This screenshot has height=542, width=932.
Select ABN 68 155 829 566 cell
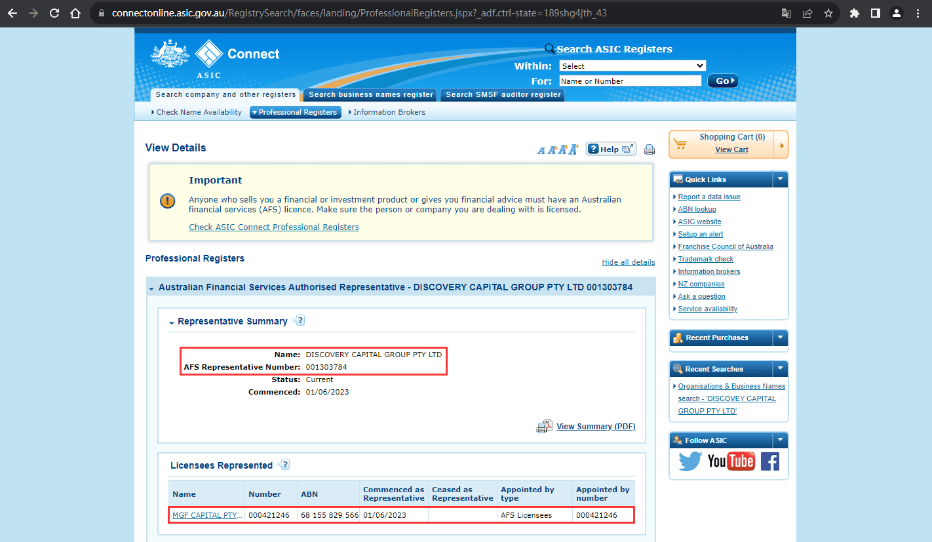point(329,515)
